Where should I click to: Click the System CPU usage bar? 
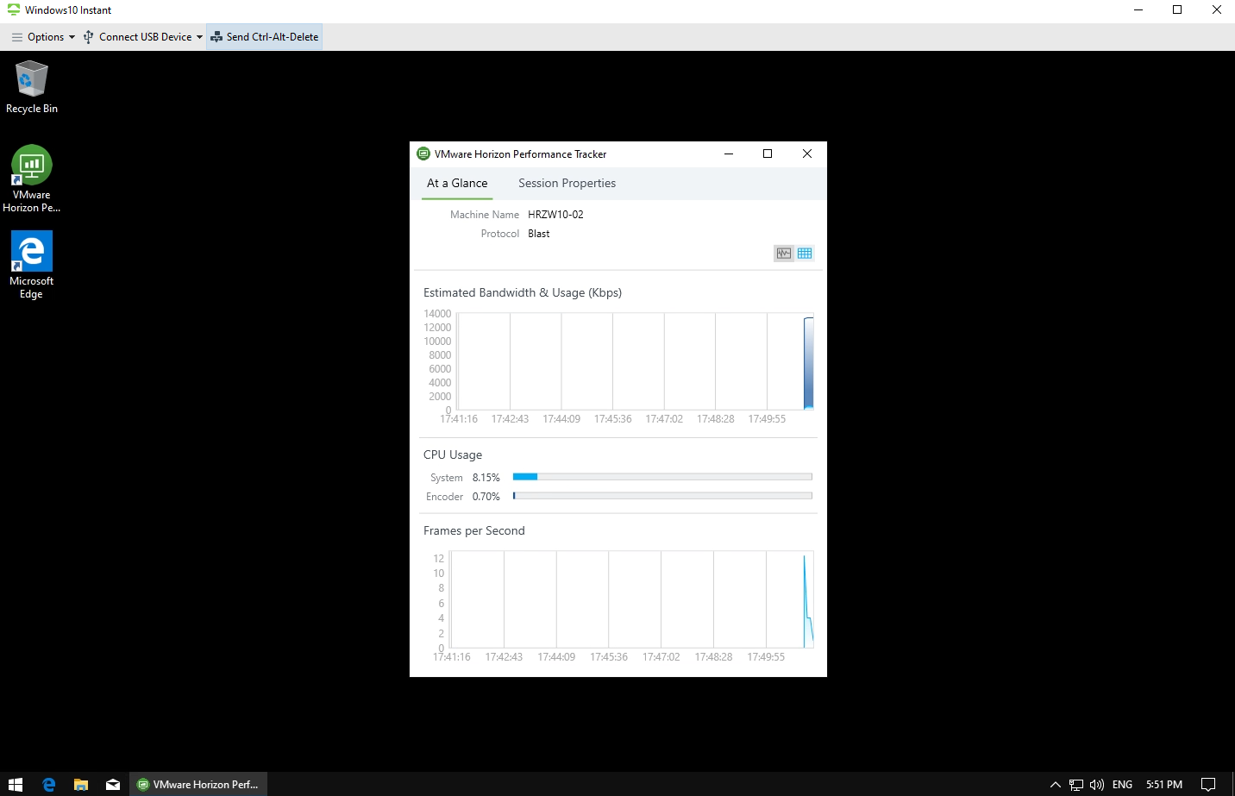662,476
